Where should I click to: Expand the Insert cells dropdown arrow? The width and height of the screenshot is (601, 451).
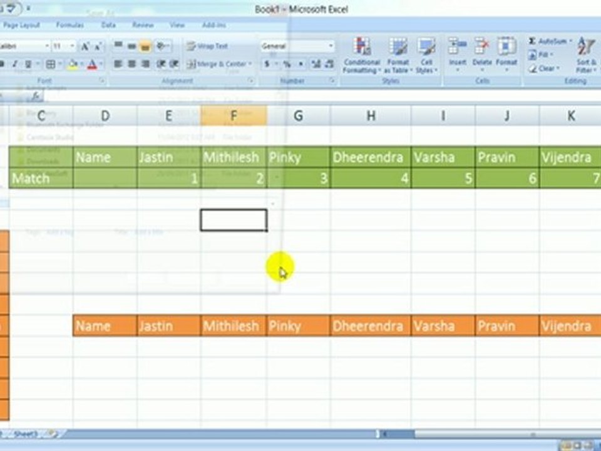[x=457, y=70]
